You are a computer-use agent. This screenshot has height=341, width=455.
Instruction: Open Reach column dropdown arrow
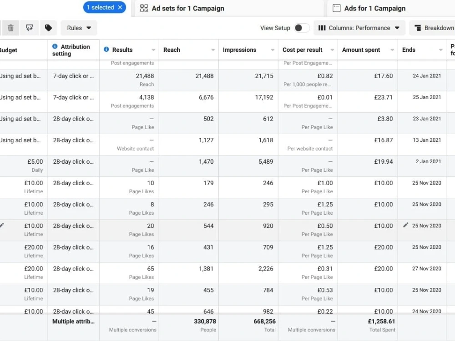pyautogui.click(x=213, y=50)
